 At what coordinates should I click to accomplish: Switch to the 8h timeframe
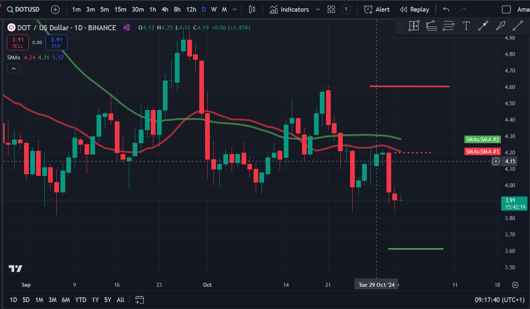[177, 9]
